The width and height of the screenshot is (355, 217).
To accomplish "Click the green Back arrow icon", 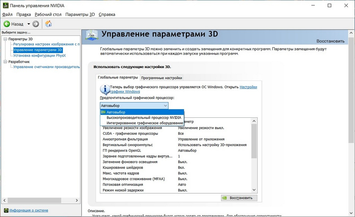I will coord(7,24).
